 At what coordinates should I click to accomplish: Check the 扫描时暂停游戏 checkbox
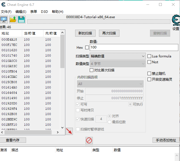pyautogui.click(x=78, y=129)
